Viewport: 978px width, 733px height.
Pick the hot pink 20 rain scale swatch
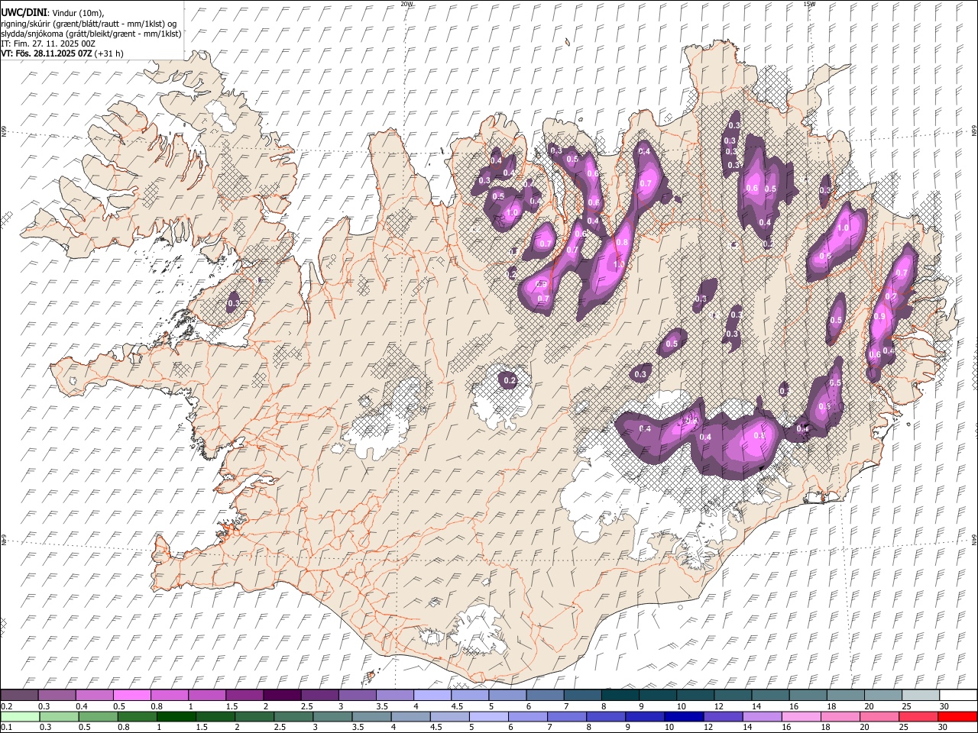[x=879, y=716]
